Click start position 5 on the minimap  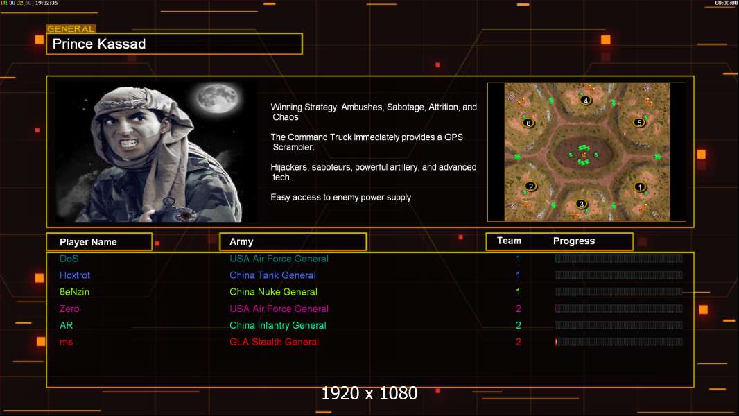tap(639, 123)
